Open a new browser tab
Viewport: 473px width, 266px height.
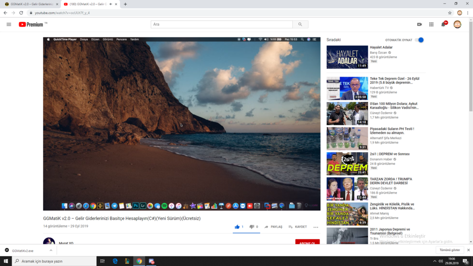(125, 4)
